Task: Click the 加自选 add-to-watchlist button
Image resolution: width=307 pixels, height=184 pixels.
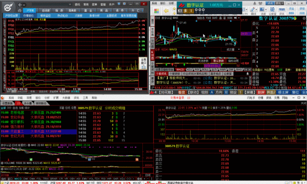Action: [x=201, y=18]
